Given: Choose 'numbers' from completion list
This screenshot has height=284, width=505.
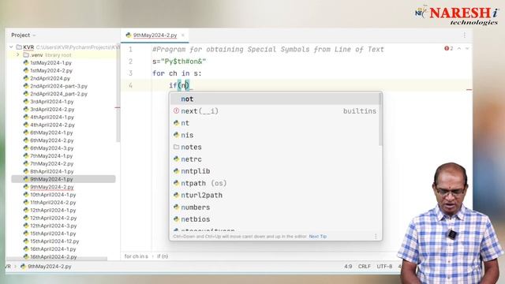Looking at the screenshot, I should tap(274, 207).
